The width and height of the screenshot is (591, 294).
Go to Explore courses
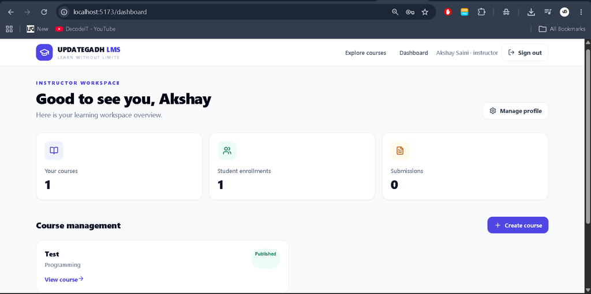pos(365,52)
